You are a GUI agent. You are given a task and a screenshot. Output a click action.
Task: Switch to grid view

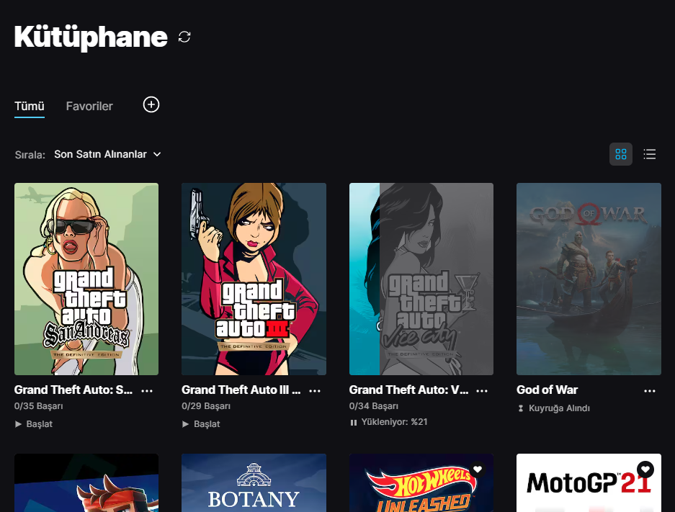tap(621, 154)
